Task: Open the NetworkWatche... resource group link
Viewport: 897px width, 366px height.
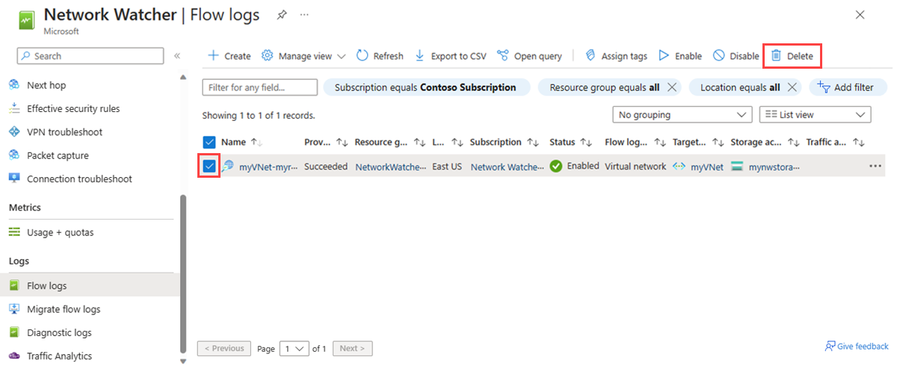Action: coord(390,167)
